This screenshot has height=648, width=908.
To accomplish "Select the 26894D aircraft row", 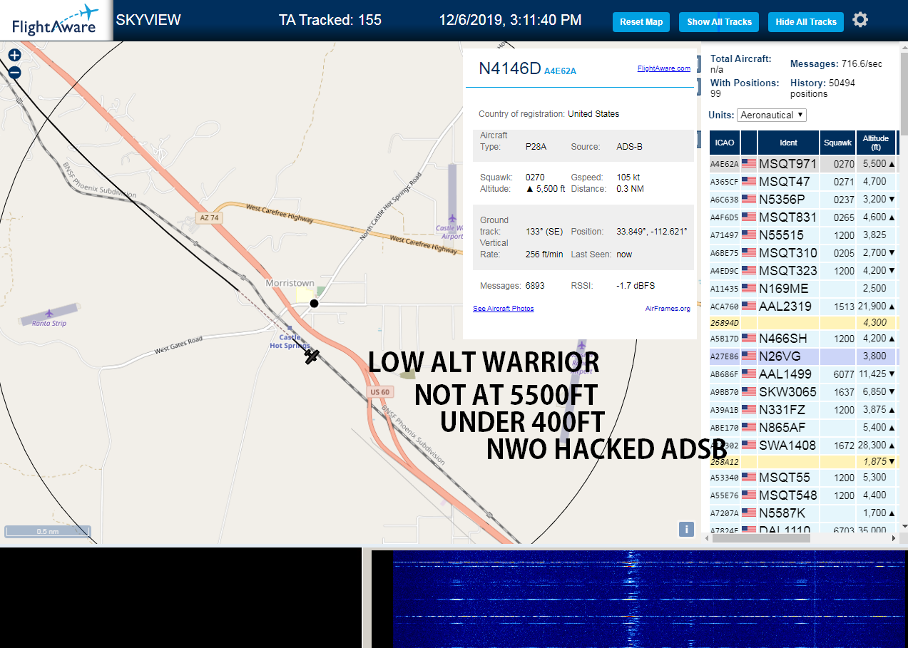I will 803,323.
